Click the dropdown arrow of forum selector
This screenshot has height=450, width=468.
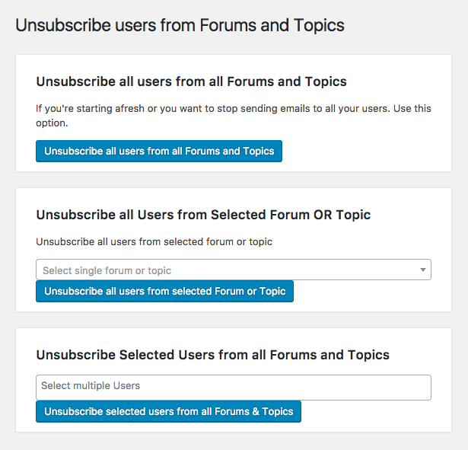point(422,270)
